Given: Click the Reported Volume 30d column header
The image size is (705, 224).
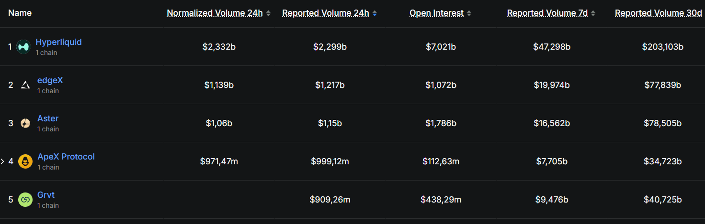Looking at the screenshot, I should (x=658, y=13).
